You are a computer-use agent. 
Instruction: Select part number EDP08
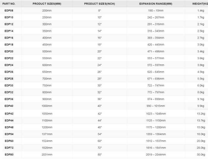[x=9, y=10]
